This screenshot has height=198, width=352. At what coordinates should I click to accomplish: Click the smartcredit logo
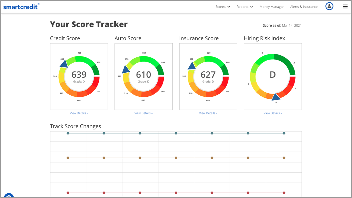(21, 6)
